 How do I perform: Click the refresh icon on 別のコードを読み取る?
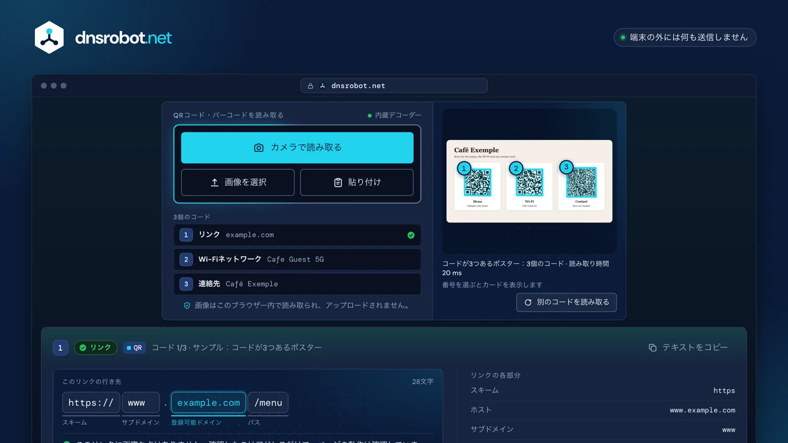click(528, 302)
